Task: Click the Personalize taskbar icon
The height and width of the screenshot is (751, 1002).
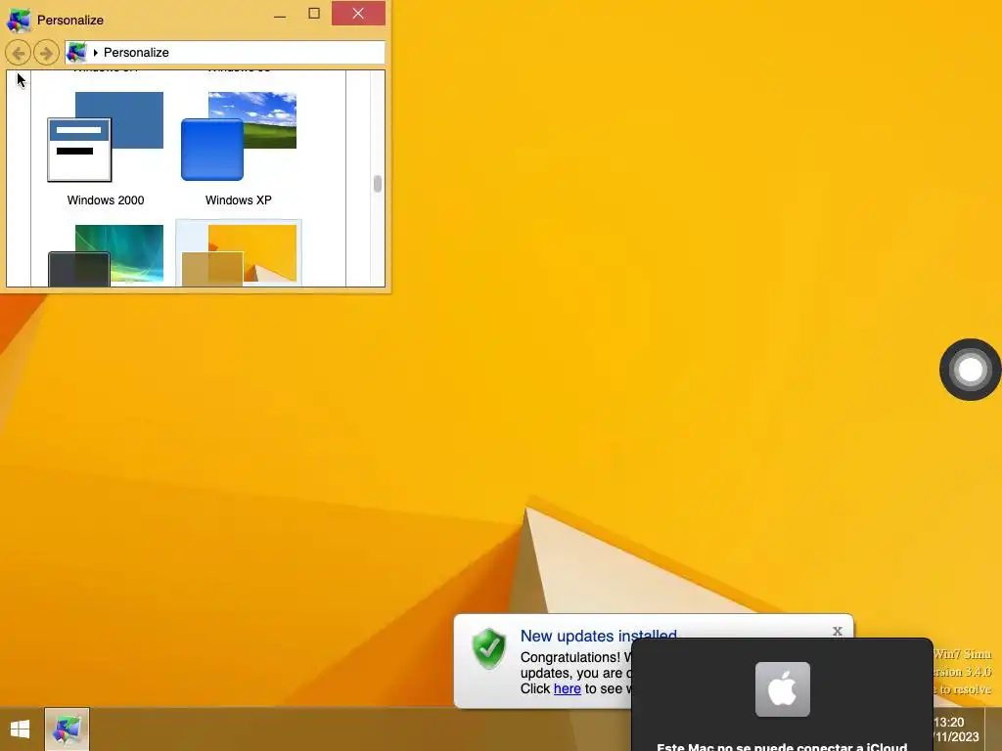Action: (68, 729)
